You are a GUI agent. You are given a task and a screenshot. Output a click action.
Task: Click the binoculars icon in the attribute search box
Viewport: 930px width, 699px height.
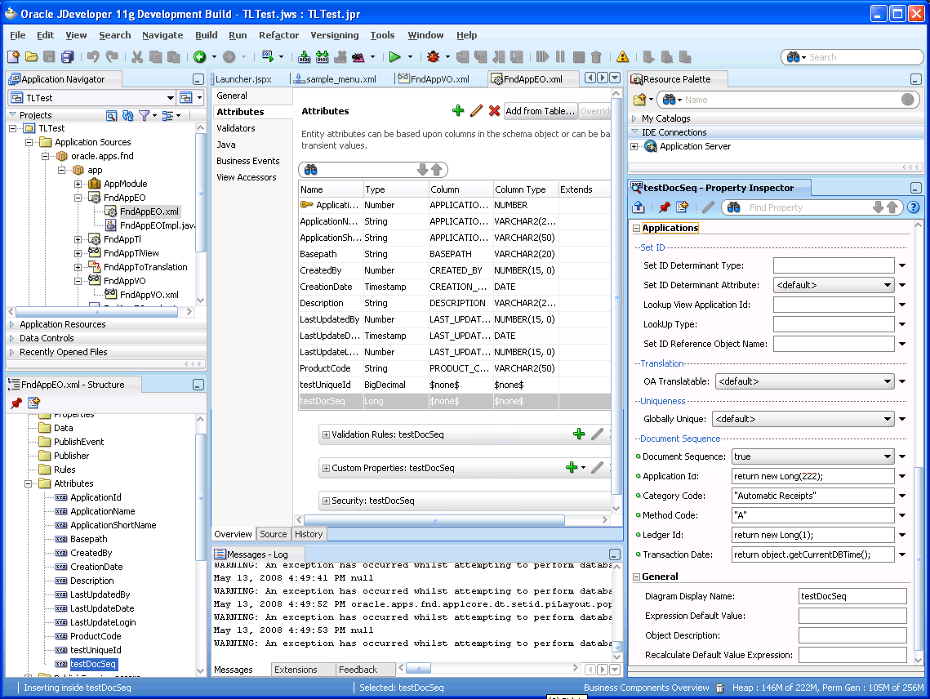(311, 170)
